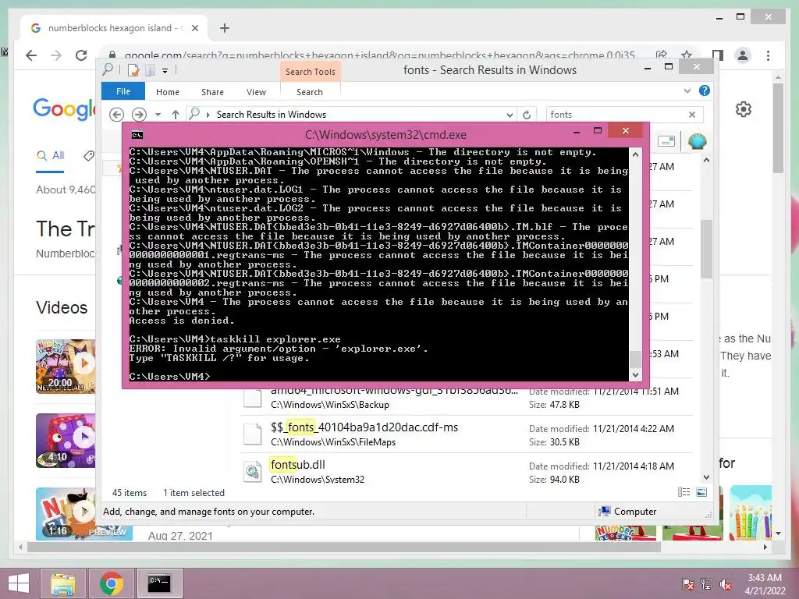Click the muted volume tray icon
This screenshot has height=599, width=799.
point(726,583)
